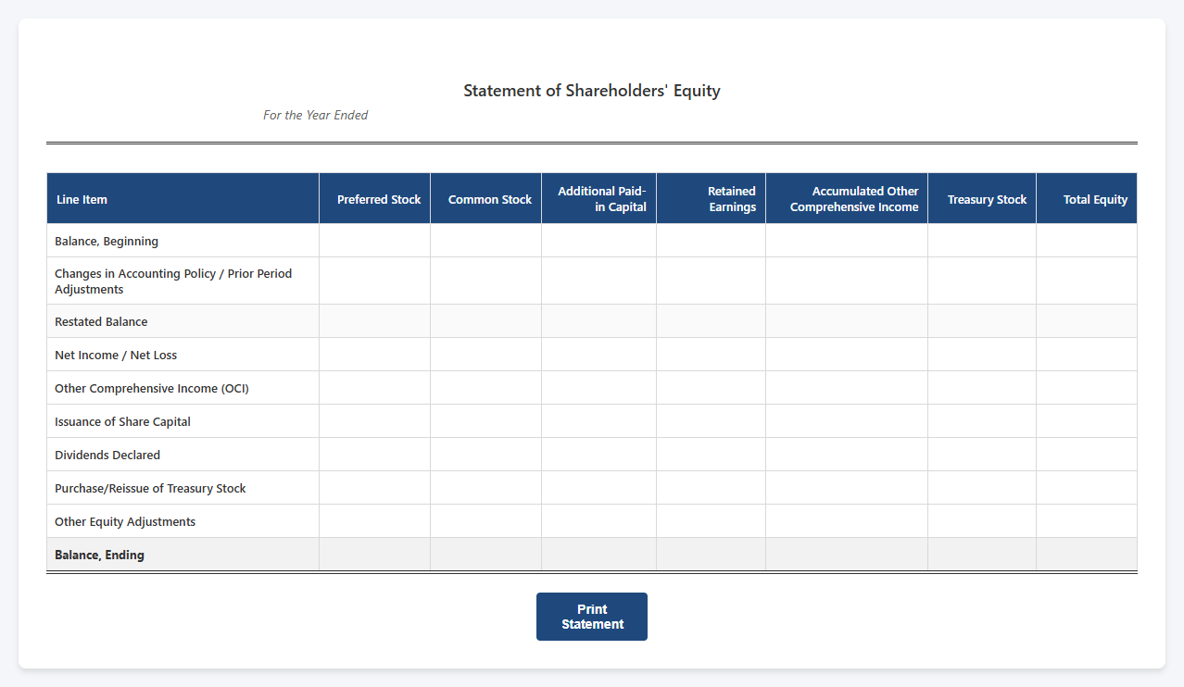Edit Retained Earnings cell in Net Income row

[712, 355]
